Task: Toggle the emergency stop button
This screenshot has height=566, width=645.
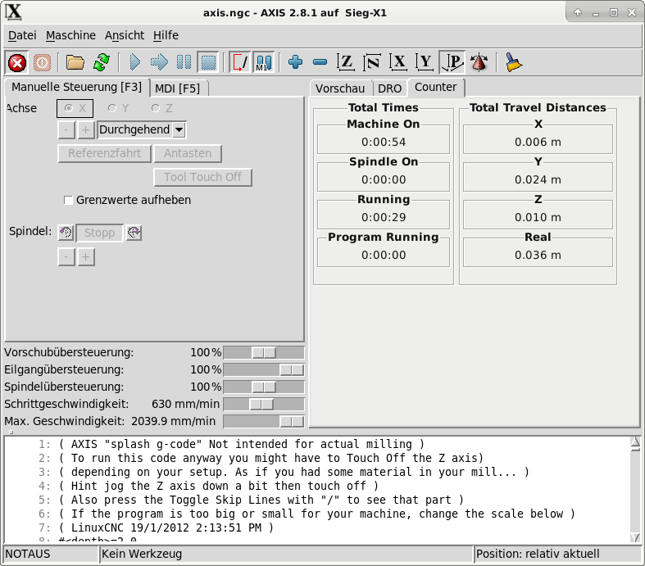Action: point(16,62)
